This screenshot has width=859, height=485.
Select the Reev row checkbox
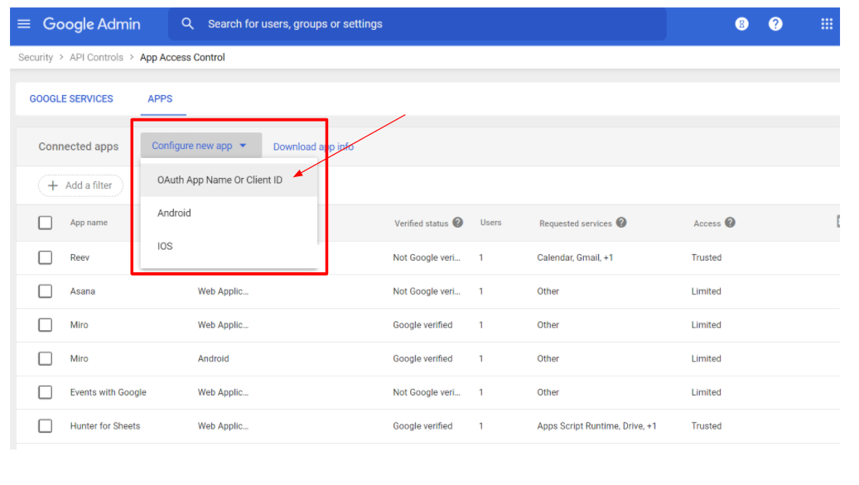(x=45, y=257)
